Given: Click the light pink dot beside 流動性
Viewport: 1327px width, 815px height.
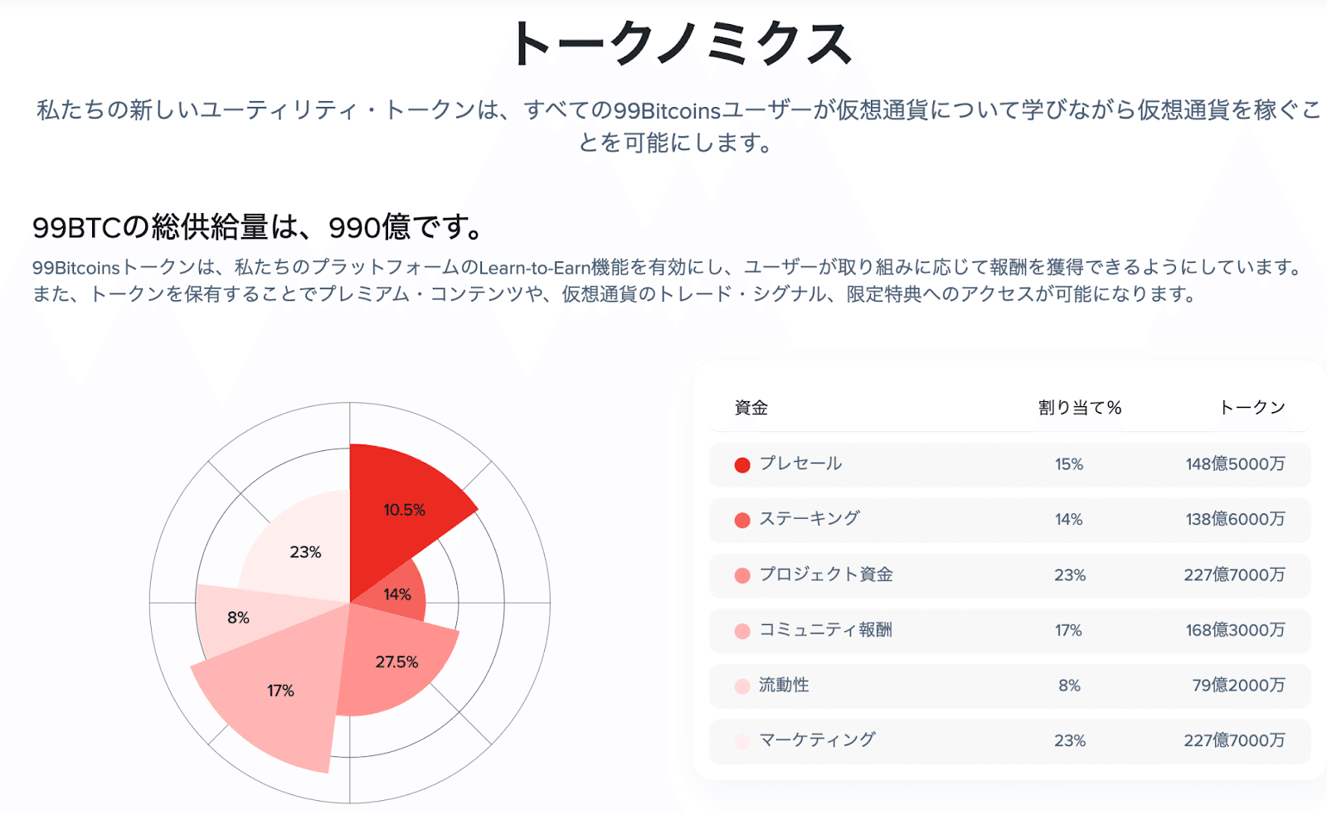Looking at the screenshot, I should click(742, 686).
